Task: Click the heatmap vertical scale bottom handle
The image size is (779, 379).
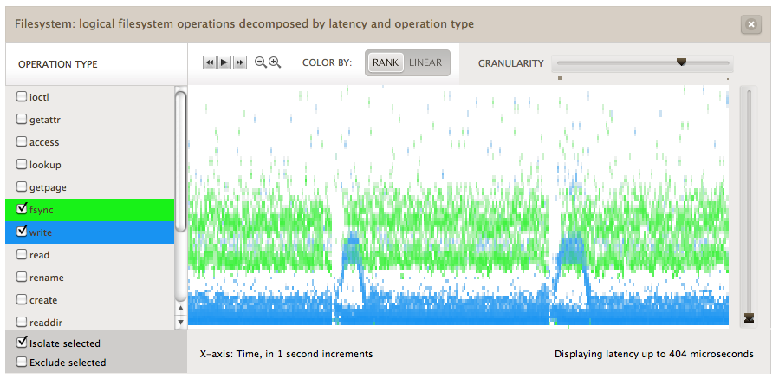Action: tap(749, 318)
